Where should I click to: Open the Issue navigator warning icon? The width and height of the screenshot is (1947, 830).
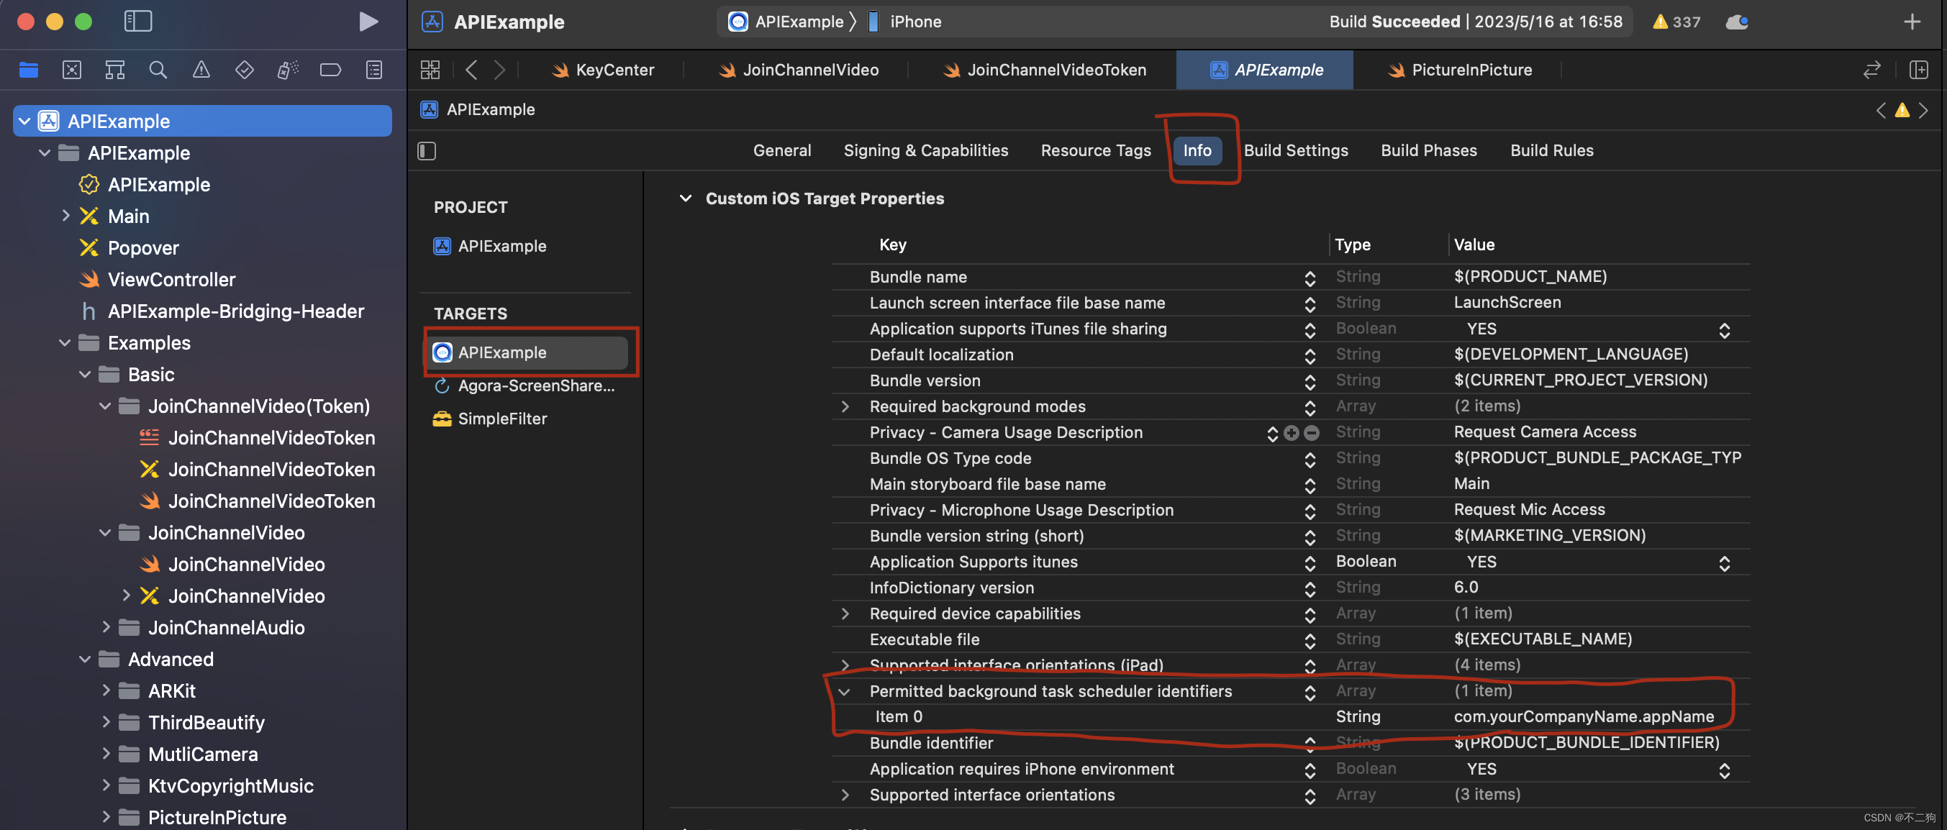[x=201, y=70]
